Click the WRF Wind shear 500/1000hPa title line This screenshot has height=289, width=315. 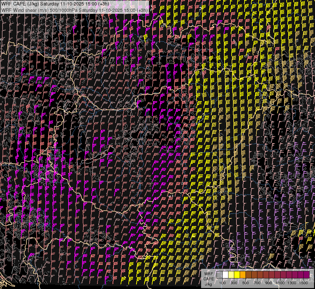(x=75, y=10)
